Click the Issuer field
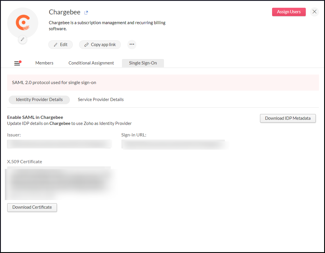The width and height of the screenshot is (325, 253). click(60, 144)
